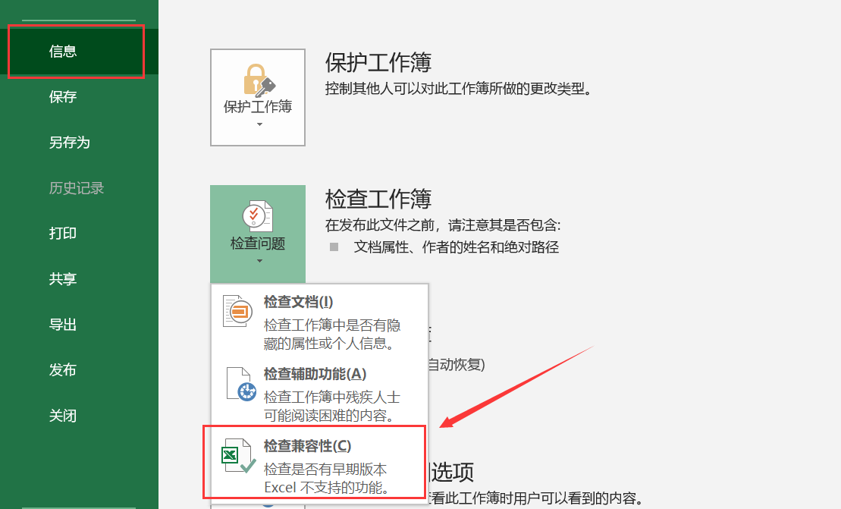The image size is (841, 509).
Task: Click the 保护工作簿 heading text
Action: pyautogui.click(x=378, y=63)
